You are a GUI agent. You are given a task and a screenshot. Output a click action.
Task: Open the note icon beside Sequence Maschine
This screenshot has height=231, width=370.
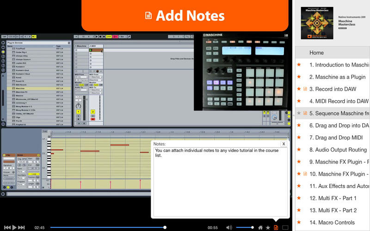tap(305, 113)
